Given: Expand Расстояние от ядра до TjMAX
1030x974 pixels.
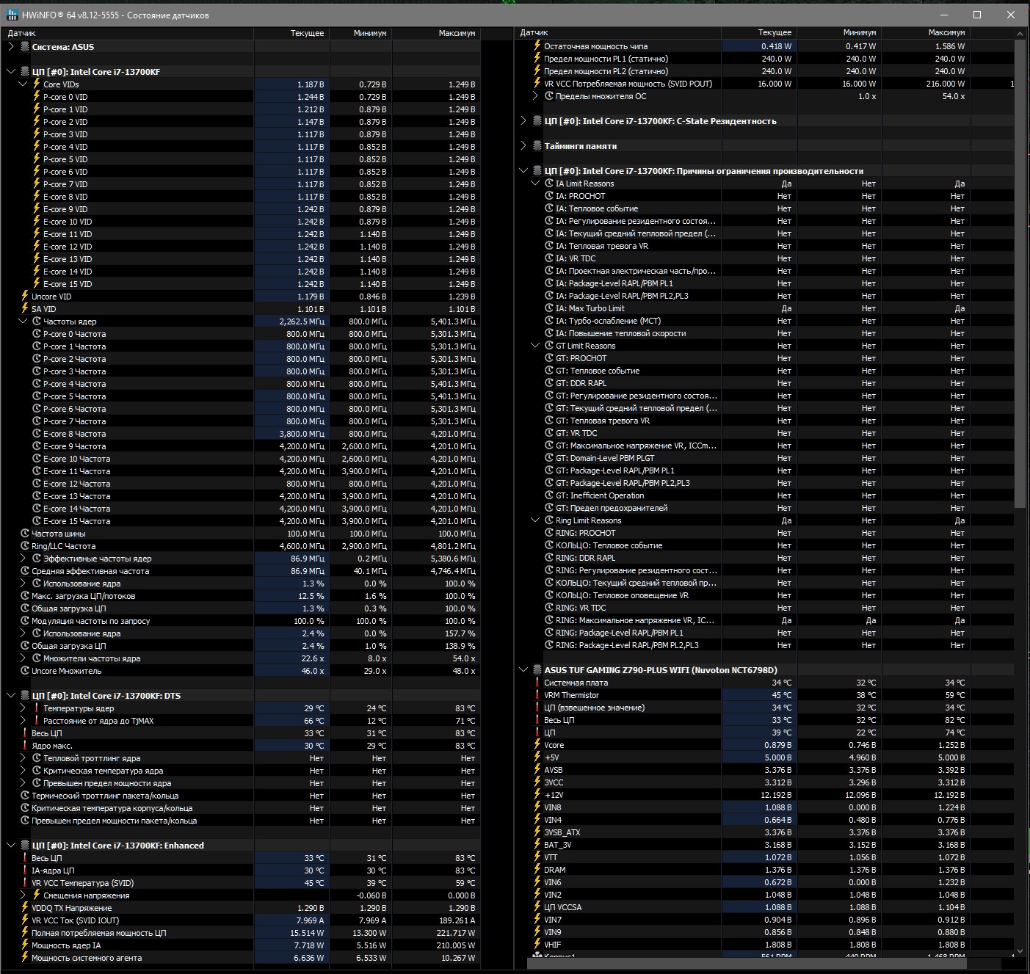Looking at the screenshot, I should (23, 721).
